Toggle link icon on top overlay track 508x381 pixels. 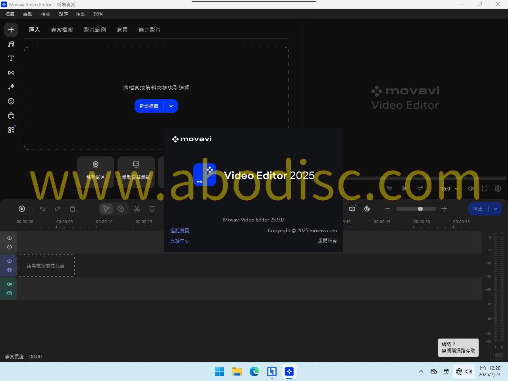(x=10, y=247)
